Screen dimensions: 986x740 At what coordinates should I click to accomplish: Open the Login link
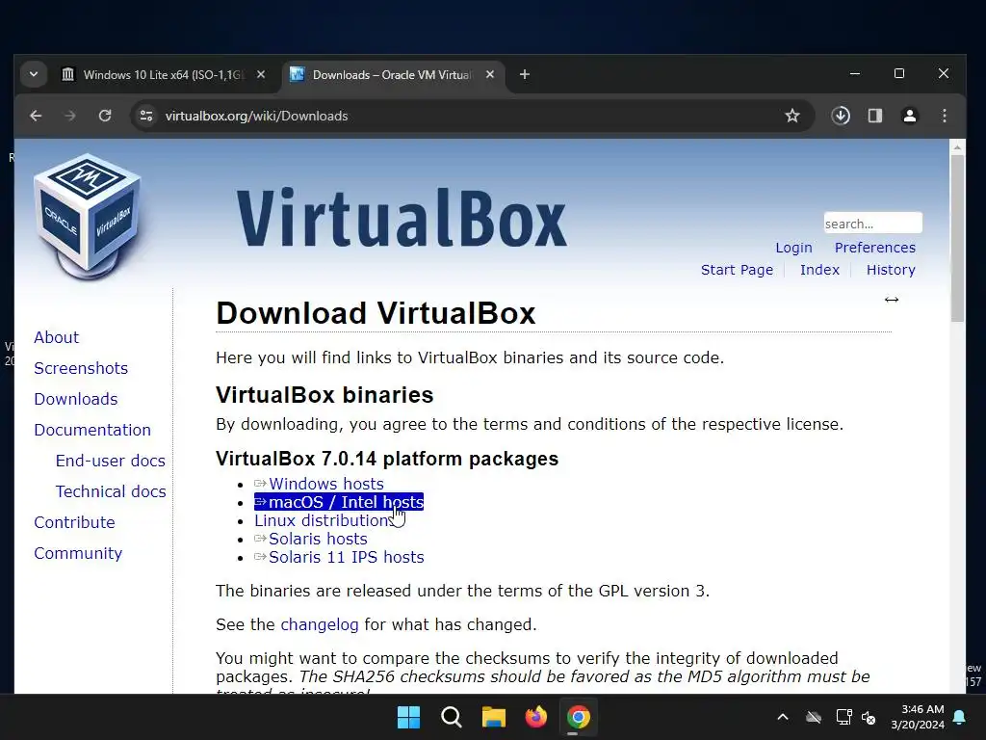coord(793,248)
